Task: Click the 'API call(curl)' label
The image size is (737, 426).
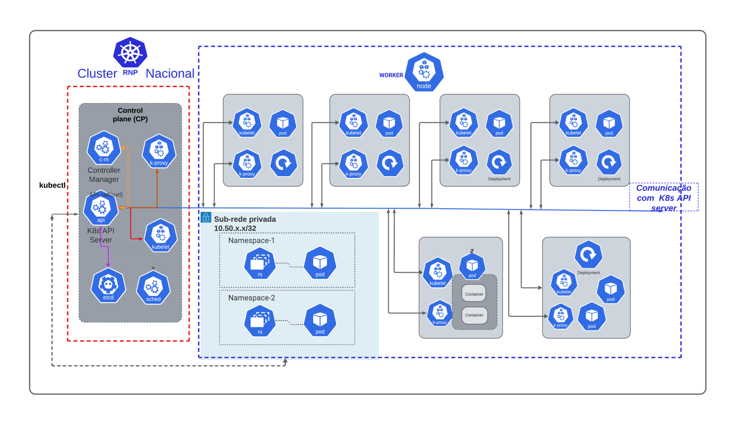Action: coord(106,194)
